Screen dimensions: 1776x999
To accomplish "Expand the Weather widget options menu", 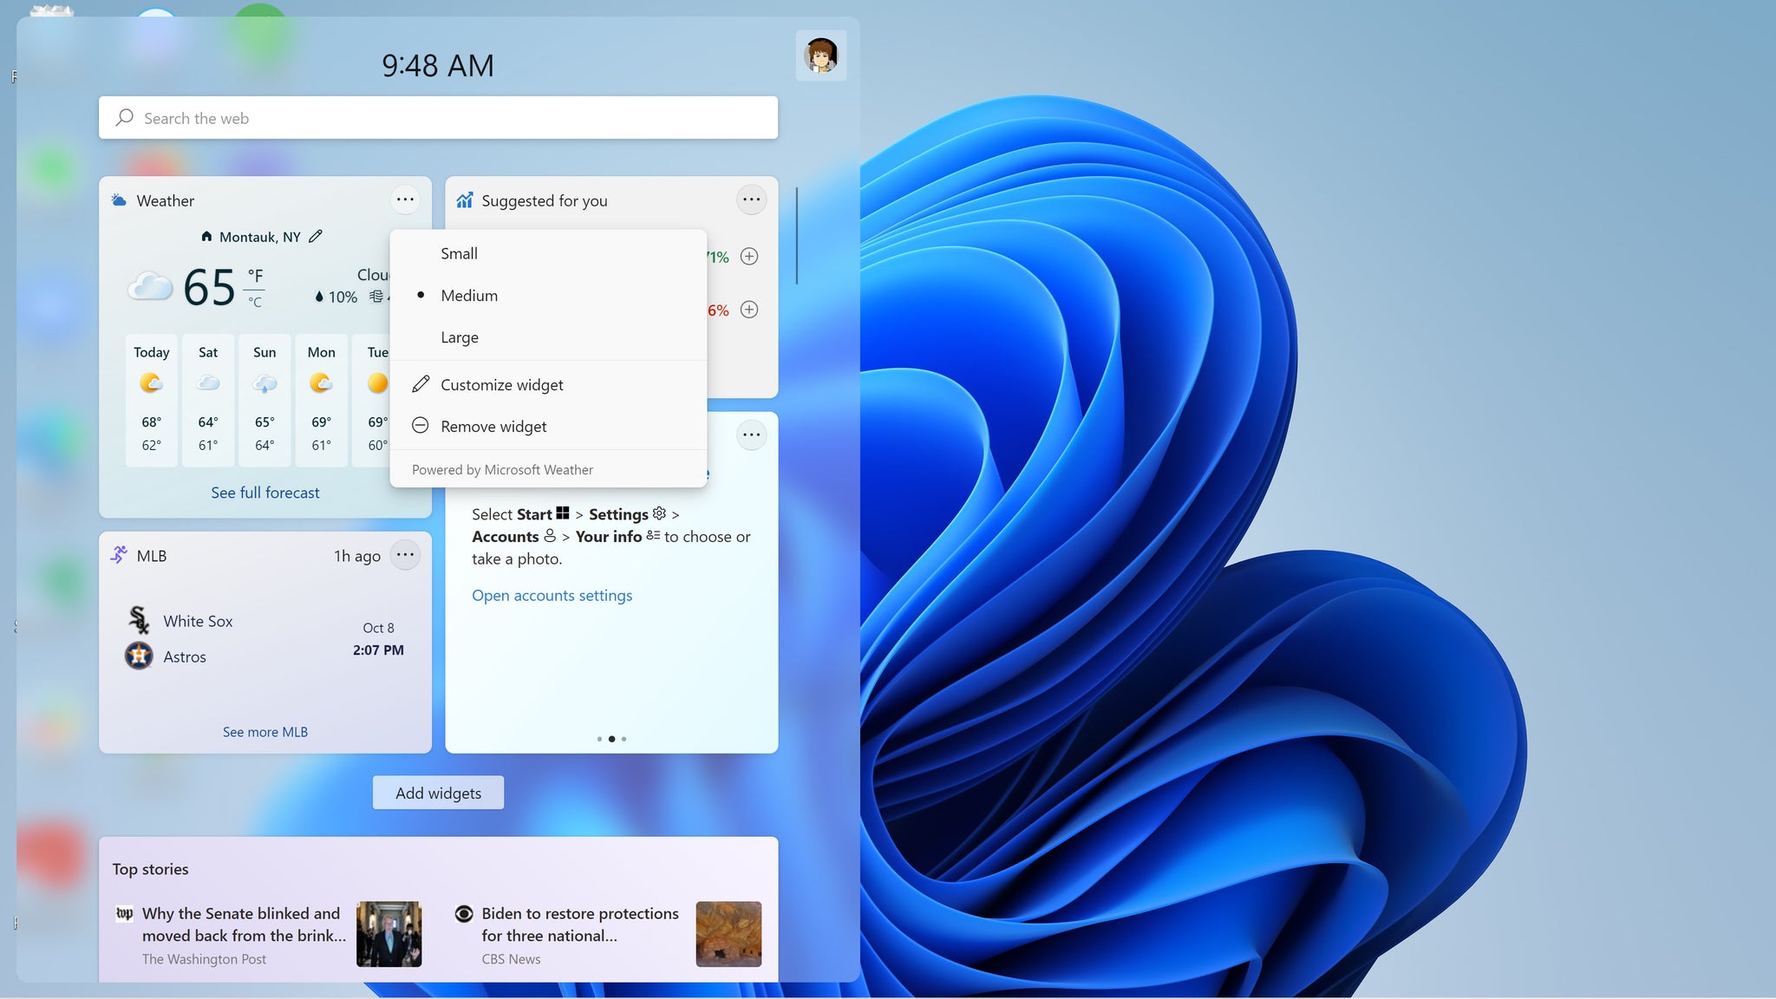I will (x=405, y=199).
